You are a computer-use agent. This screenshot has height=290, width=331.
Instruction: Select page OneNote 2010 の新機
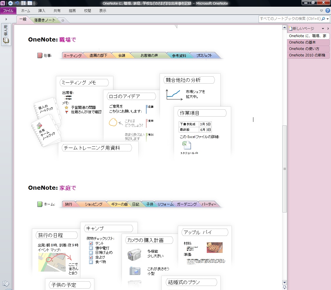click(308, 55)
